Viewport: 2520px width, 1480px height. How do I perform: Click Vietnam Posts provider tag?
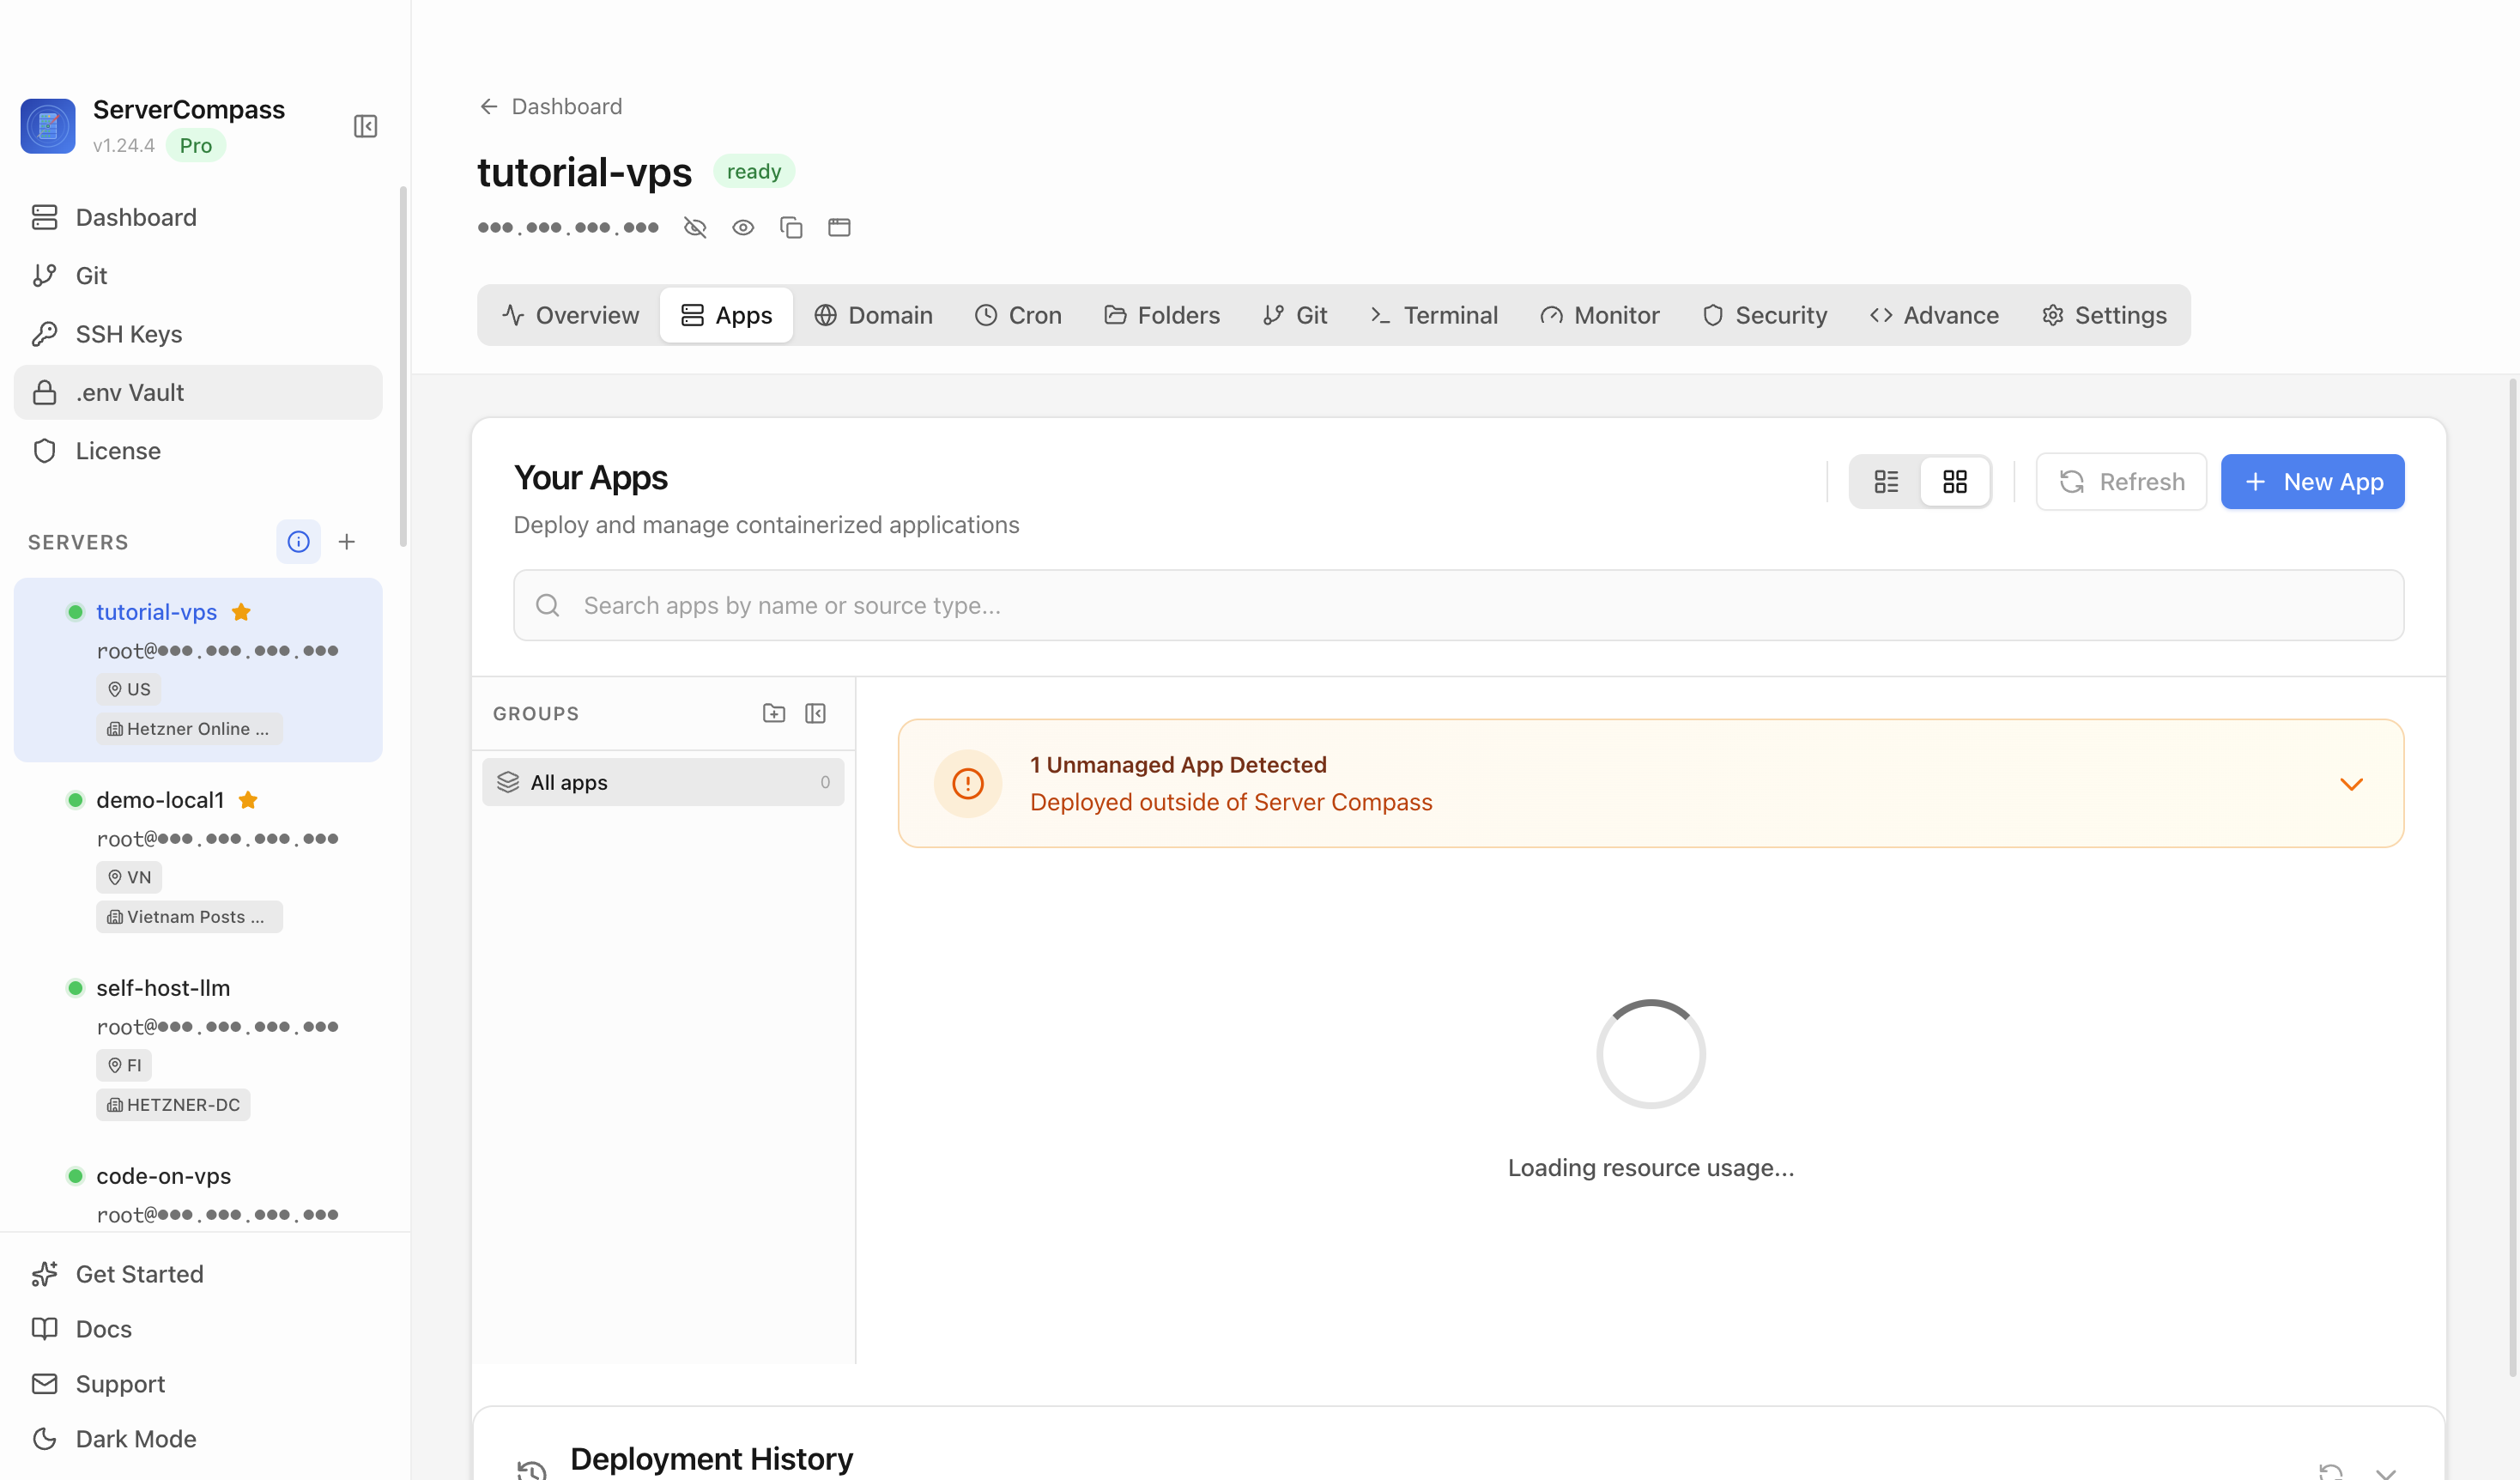(x=189, y=917)
